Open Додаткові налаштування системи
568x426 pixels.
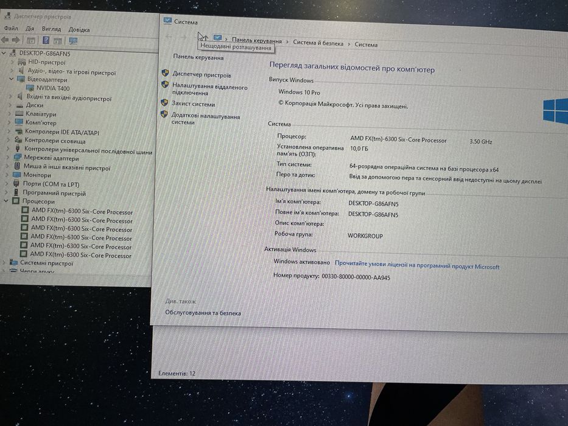(205, 119)
